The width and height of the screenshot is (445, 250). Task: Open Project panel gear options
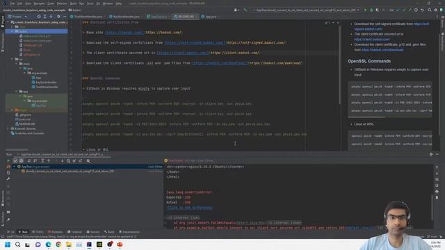(x=58, y=17)
